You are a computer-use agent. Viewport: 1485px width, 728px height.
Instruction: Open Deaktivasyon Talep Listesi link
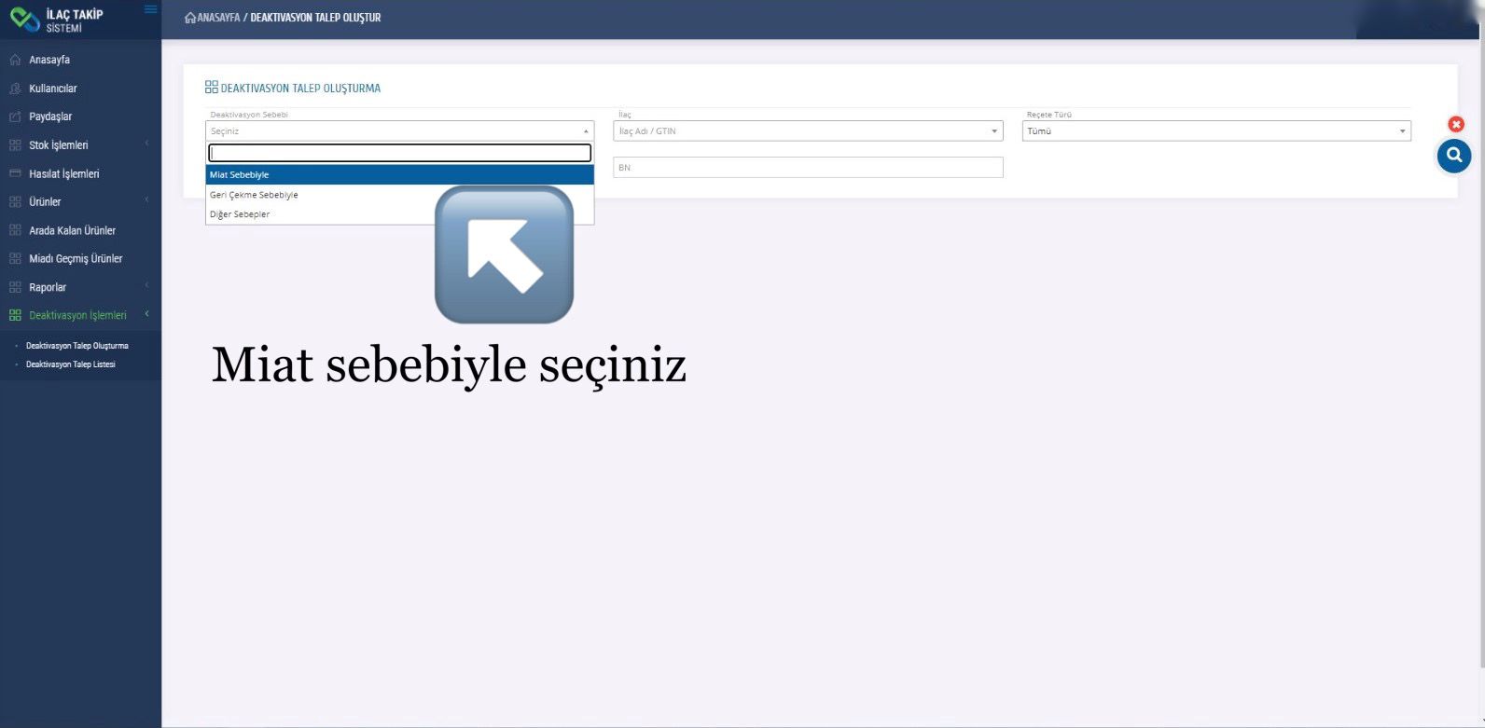70,364
